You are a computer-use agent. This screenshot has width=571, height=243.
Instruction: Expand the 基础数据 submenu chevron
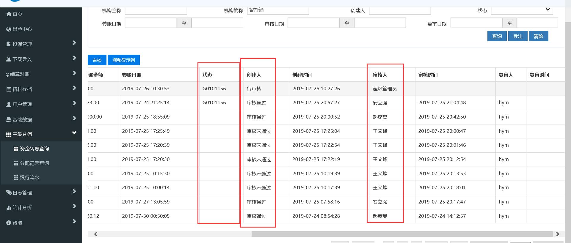(x=74, y=118)
